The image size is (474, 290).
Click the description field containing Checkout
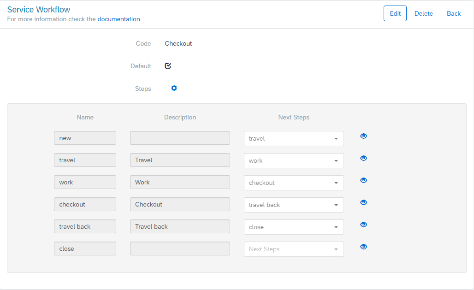click(x=180, y=204)
